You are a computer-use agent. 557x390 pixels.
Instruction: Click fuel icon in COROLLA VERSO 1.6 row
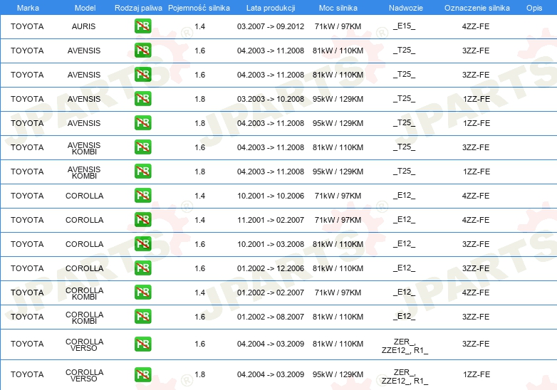pos(142,344)
